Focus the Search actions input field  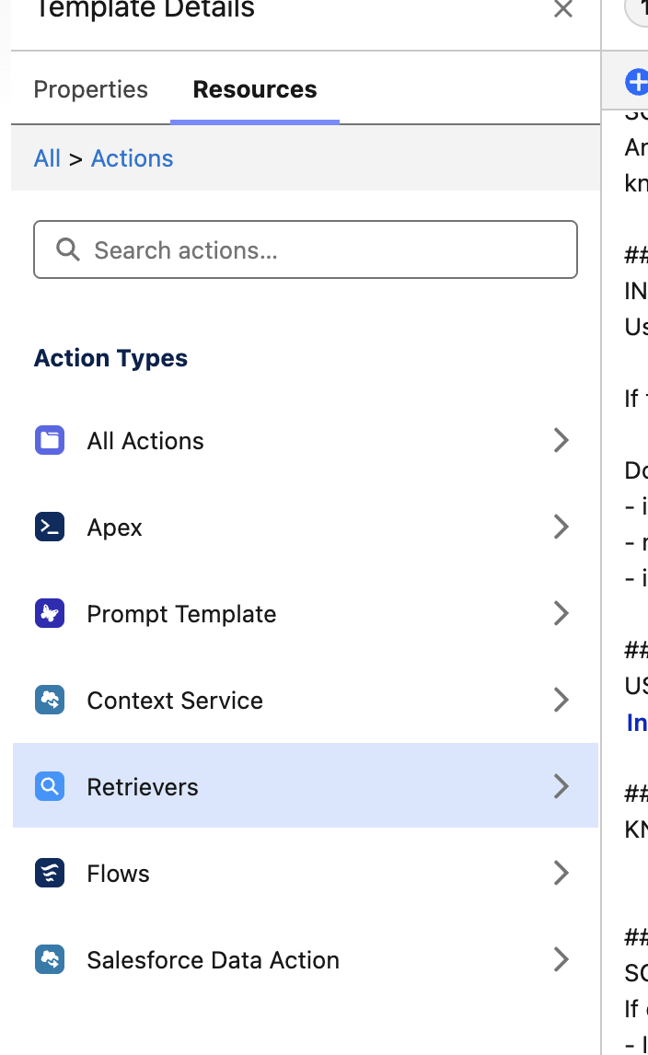click(x=306, y=249)
